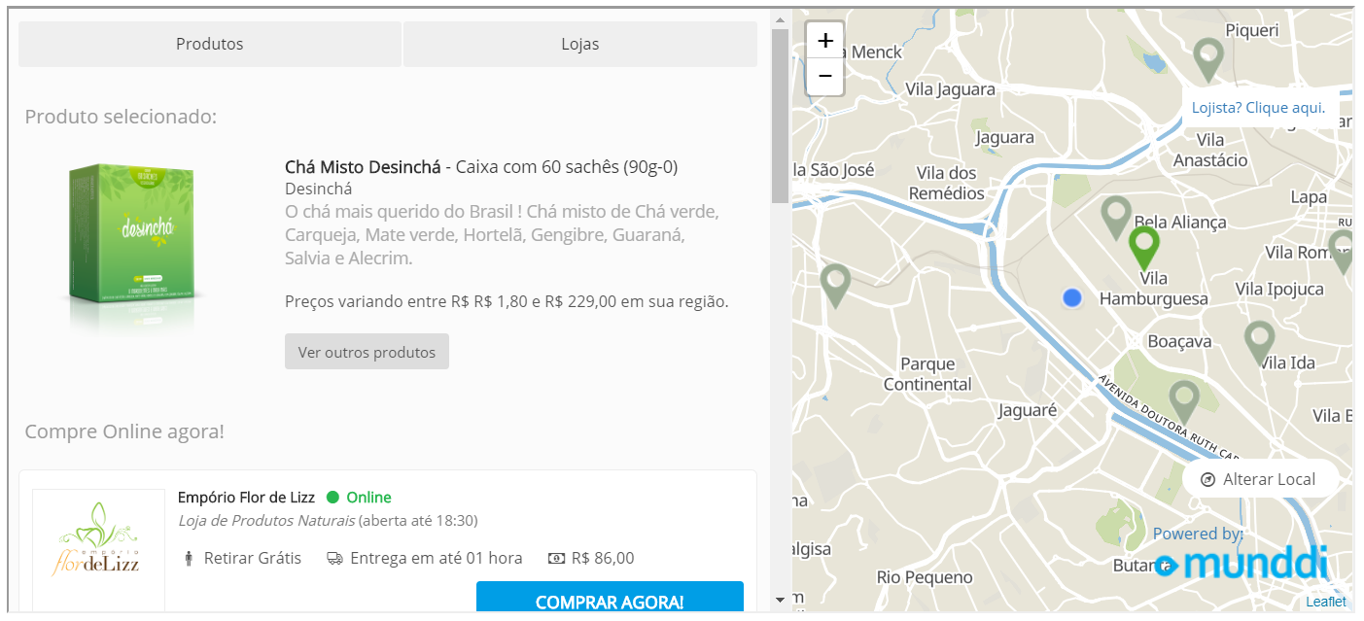Zoom in the map with plus button
1364x621 pixels.
coord(825,41)
